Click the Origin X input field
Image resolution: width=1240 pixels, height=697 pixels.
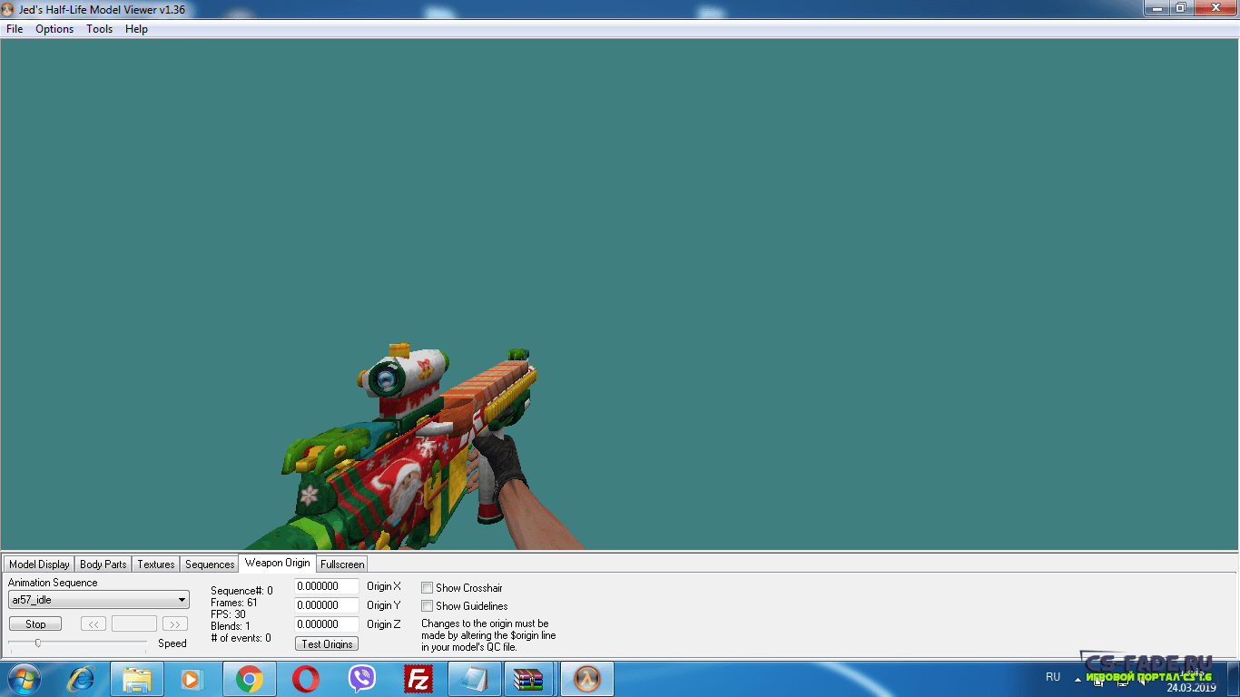[327, 586]
